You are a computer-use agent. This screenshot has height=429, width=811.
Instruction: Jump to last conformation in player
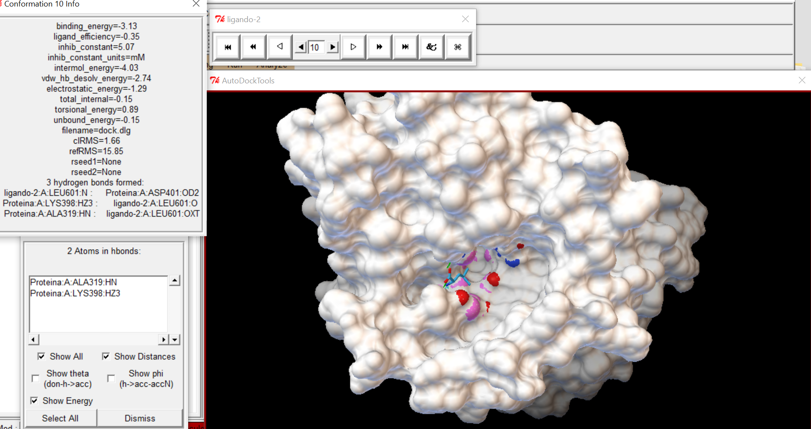click(405, 47)
